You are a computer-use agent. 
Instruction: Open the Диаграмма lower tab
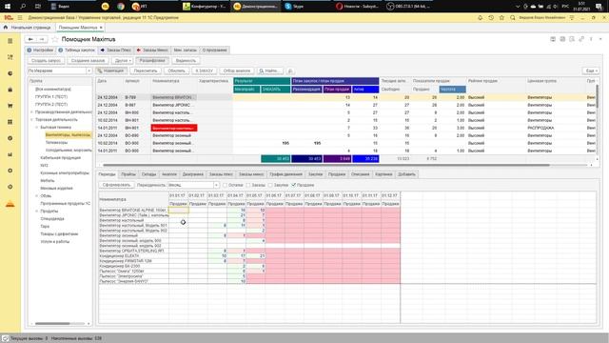pyautogui.click(x=193, y=174)
